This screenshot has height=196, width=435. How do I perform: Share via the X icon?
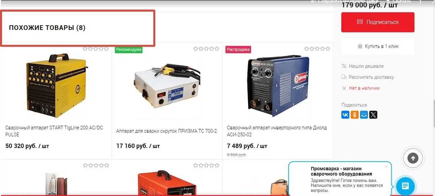(373, 115)
